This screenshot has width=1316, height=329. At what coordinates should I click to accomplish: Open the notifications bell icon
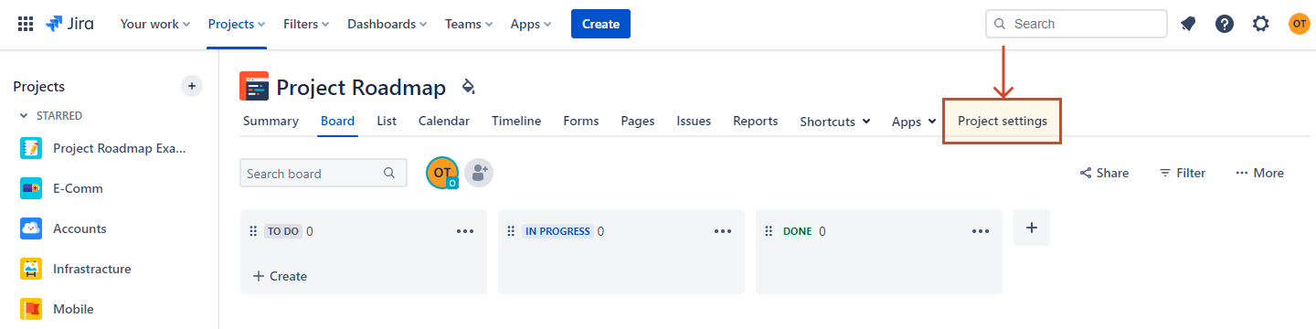tap(1188, 24)
